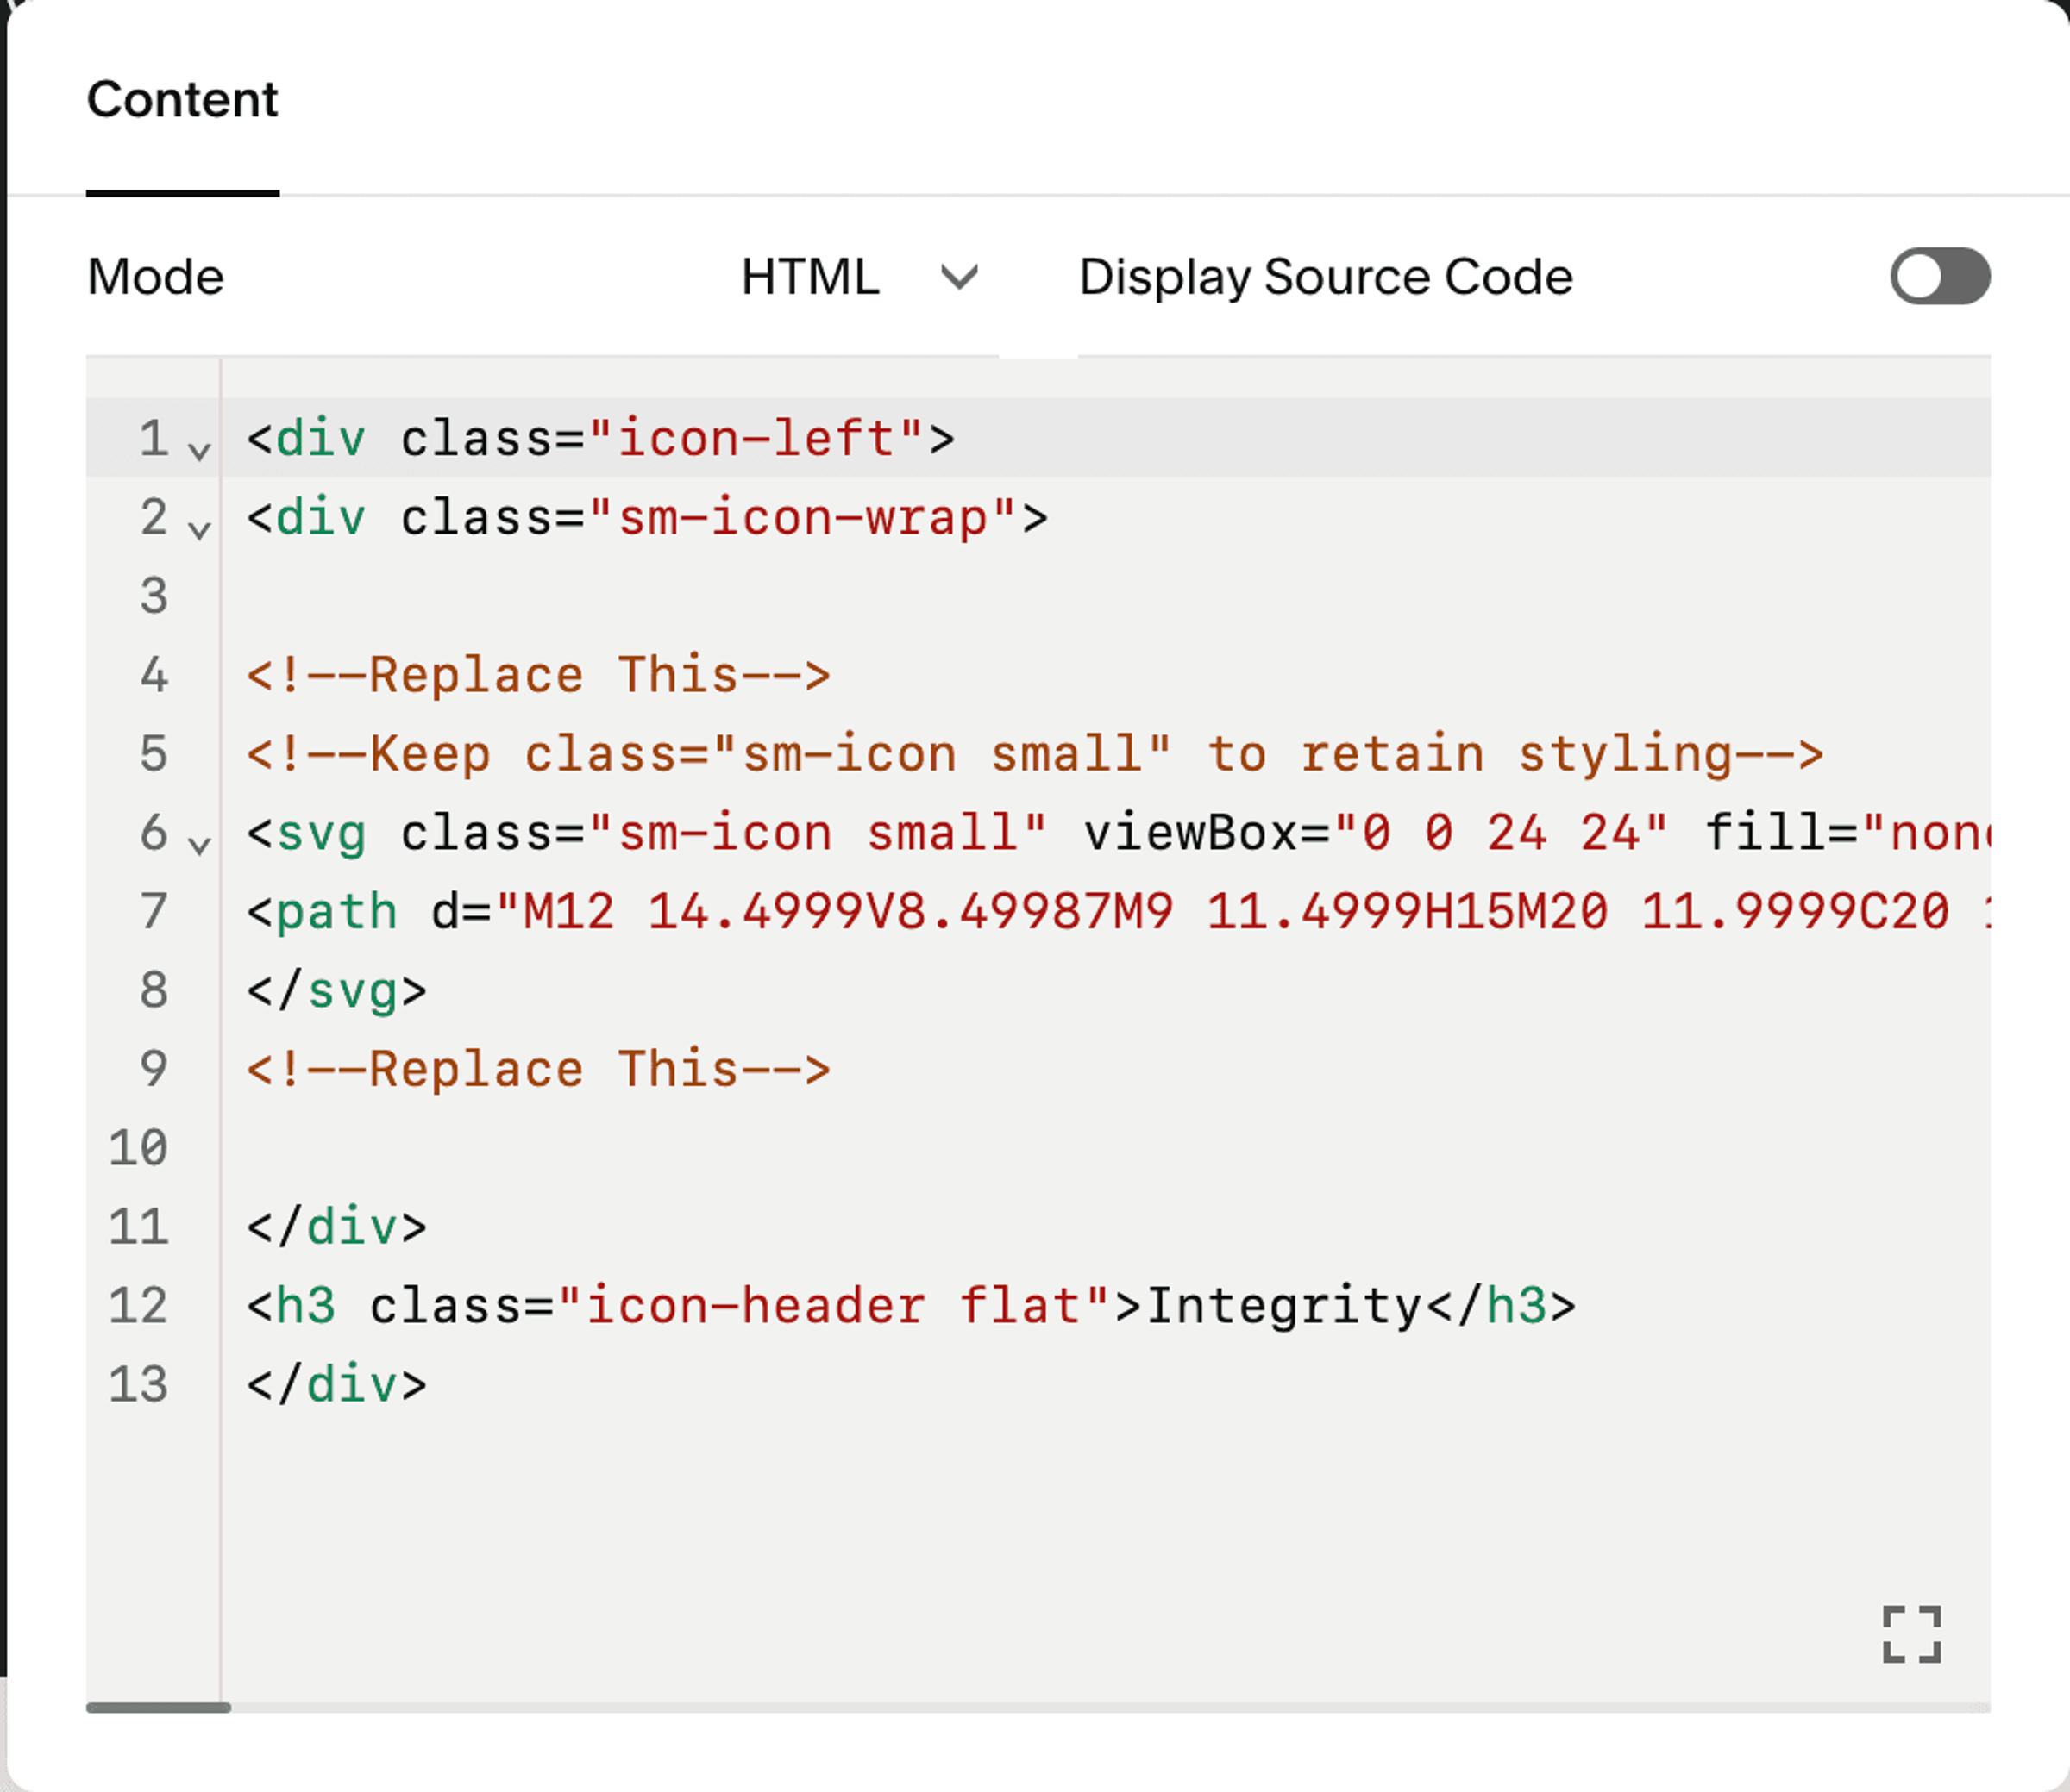Expand the code editor to fullscreen
Viewport: 2070px width, 1792px height.
[1912, 1634]
